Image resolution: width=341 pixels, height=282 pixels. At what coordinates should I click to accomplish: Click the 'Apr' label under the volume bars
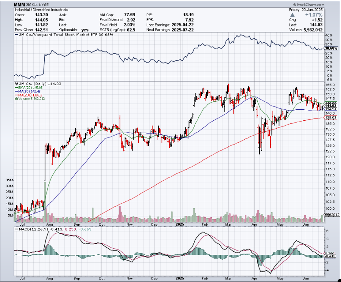pos(254,224)
